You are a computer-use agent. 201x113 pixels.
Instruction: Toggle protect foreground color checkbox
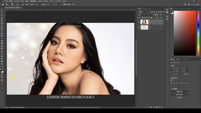(62, 5)
